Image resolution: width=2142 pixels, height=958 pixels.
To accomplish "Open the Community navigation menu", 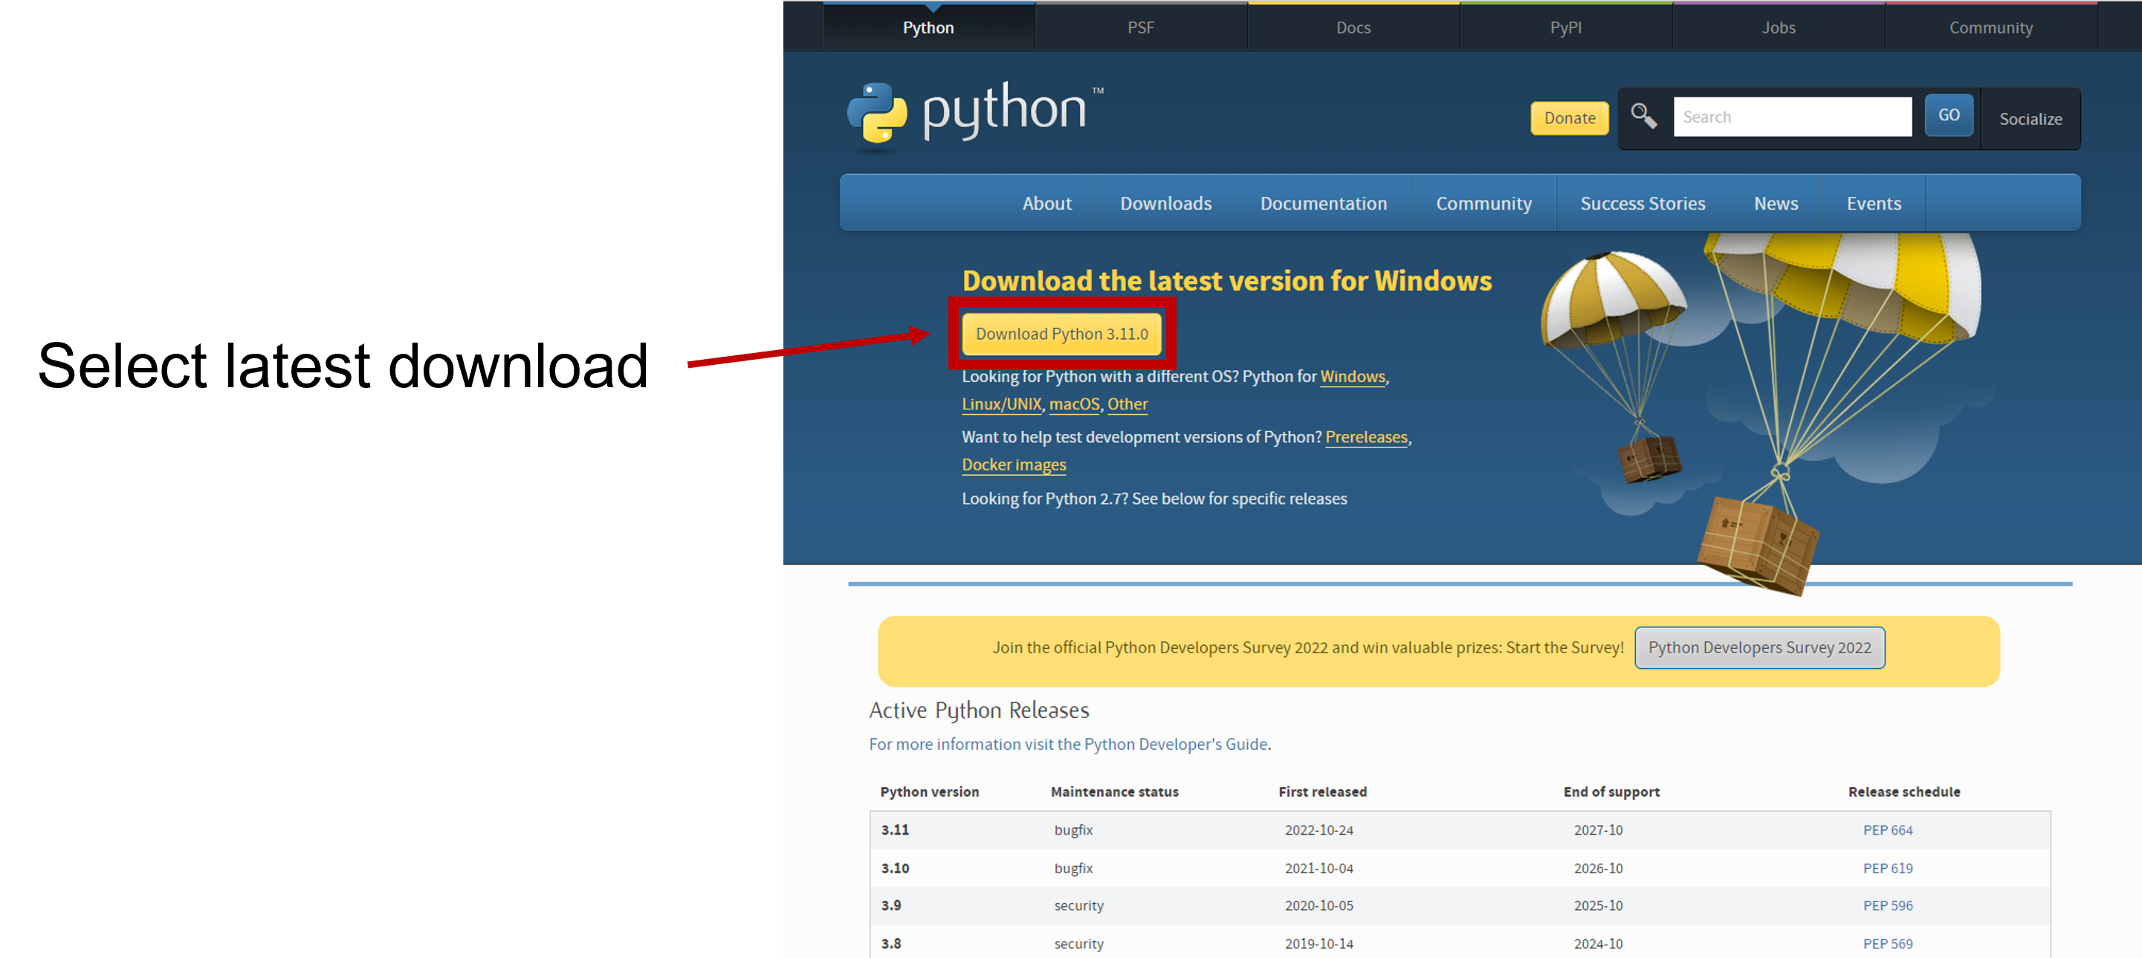I will point(1483,203).
